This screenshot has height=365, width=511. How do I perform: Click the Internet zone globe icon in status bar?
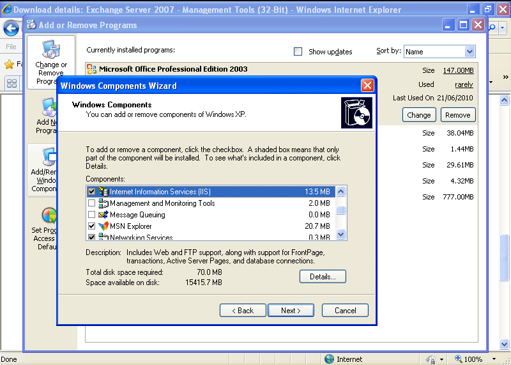coord(329,359)
